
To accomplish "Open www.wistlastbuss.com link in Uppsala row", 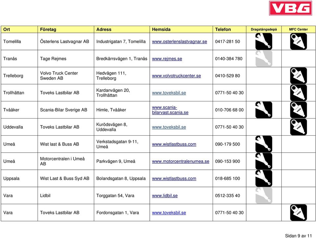I will pos(174,178).
